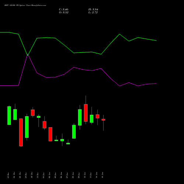Click the '14 Jan' date axis label
This screenshot has height=184, width=184.
click(97, 175)
